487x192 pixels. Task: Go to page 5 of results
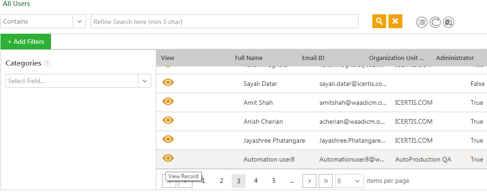[274, 181]
